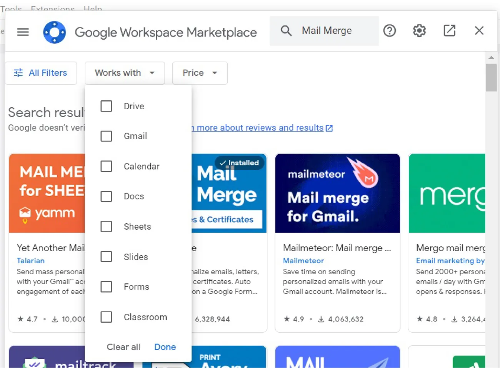
Task: Click the open-in-new-window icon
Action: [449, 30]
